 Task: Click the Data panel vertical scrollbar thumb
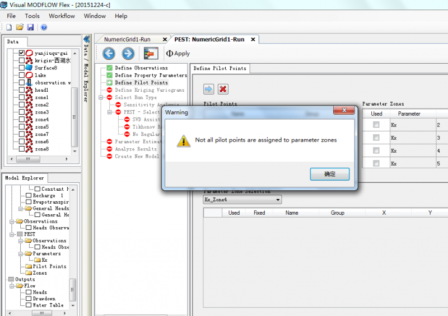pos(74,117)
